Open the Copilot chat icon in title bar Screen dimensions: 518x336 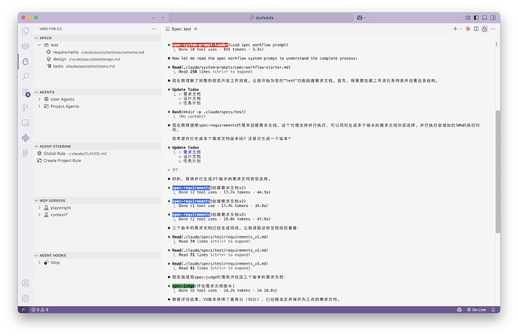point(360,17)
